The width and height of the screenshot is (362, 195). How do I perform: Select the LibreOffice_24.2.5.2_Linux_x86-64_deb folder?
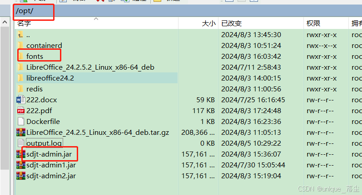(x=90, y=67)
